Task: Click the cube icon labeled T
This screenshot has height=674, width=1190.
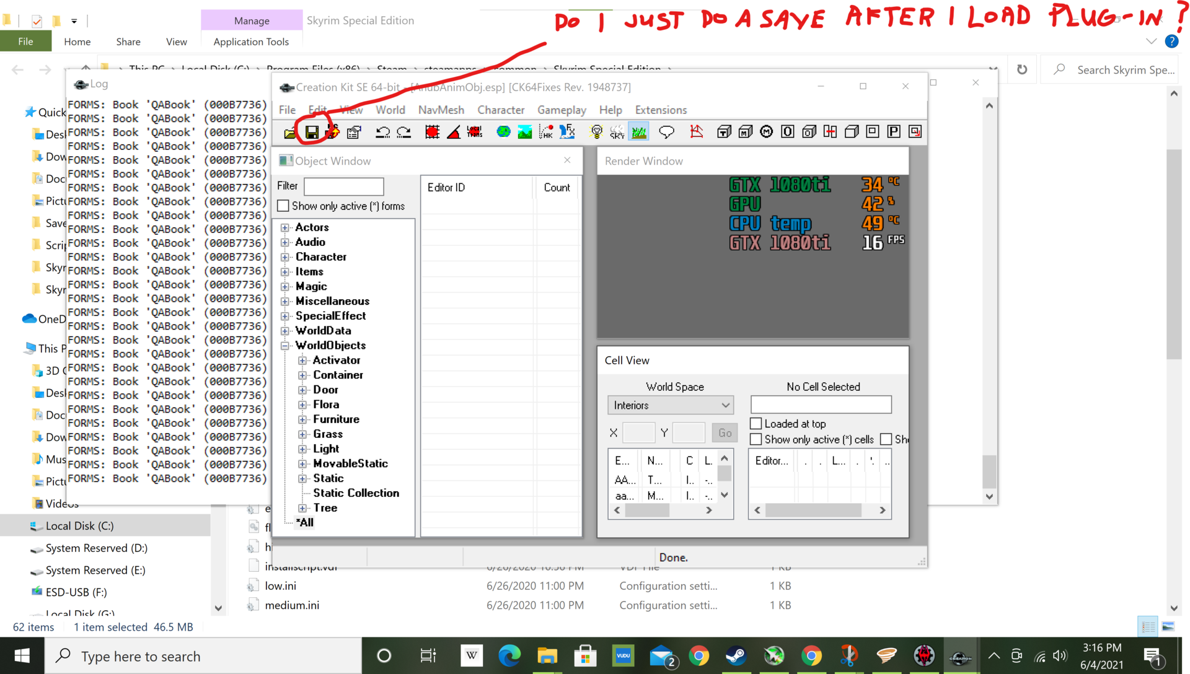Action: (x=724, y=132)
